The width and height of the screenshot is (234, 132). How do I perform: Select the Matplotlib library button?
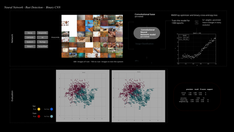[43, 33]
